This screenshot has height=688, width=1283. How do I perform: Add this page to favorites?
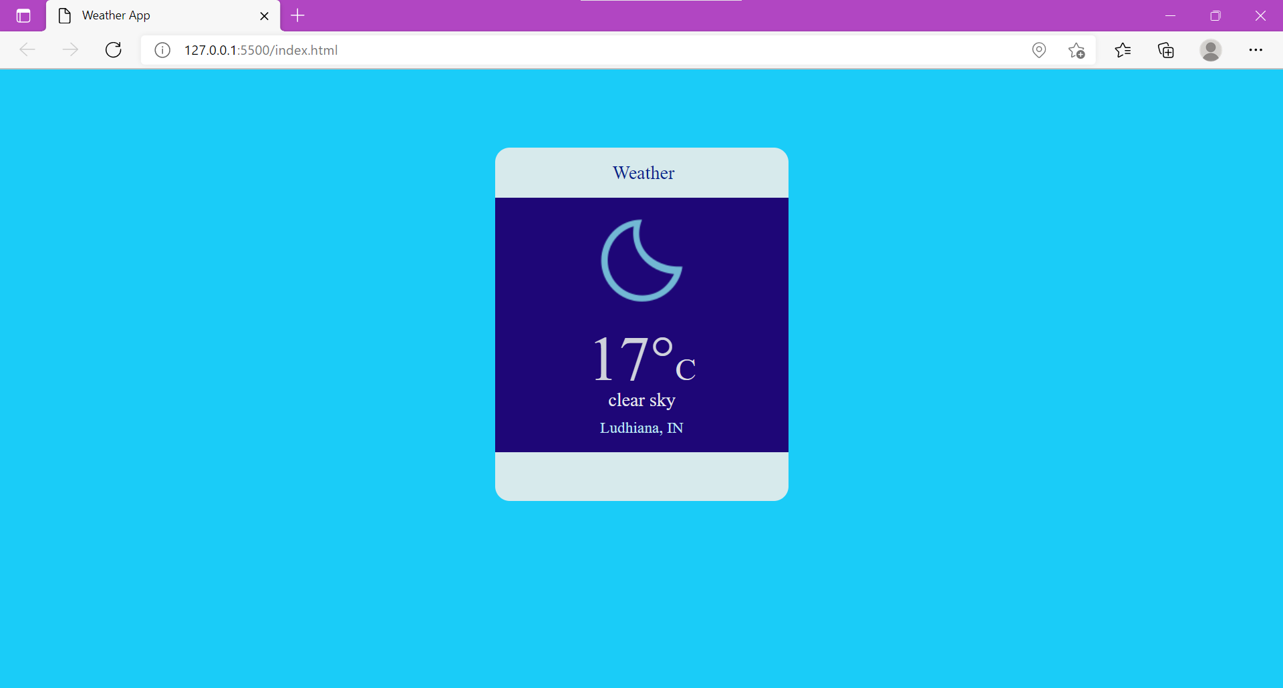[1077, 50]
